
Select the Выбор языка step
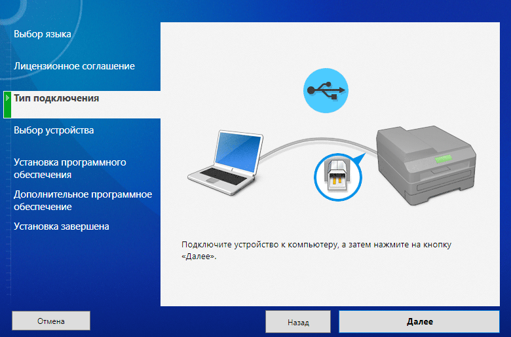coord(43,34)
